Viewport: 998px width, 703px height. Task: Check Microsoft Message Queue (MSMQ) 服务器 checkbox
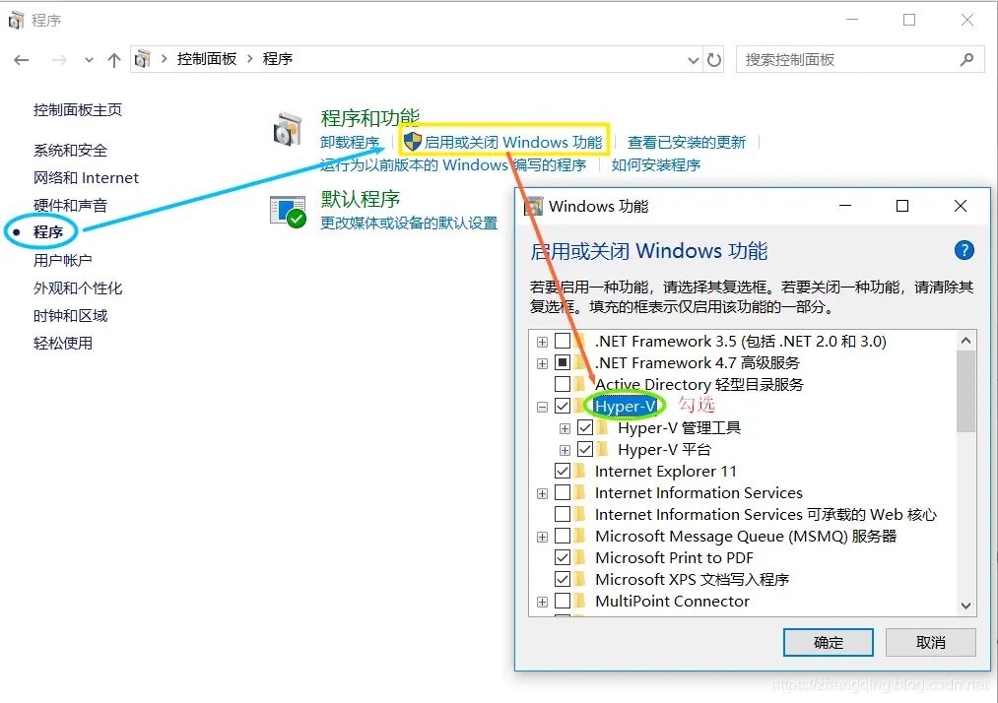tap(563, 536)
